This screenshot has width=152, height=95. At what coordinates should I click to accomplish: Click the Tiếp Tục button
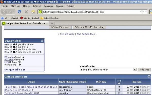(x=144, y=70)
